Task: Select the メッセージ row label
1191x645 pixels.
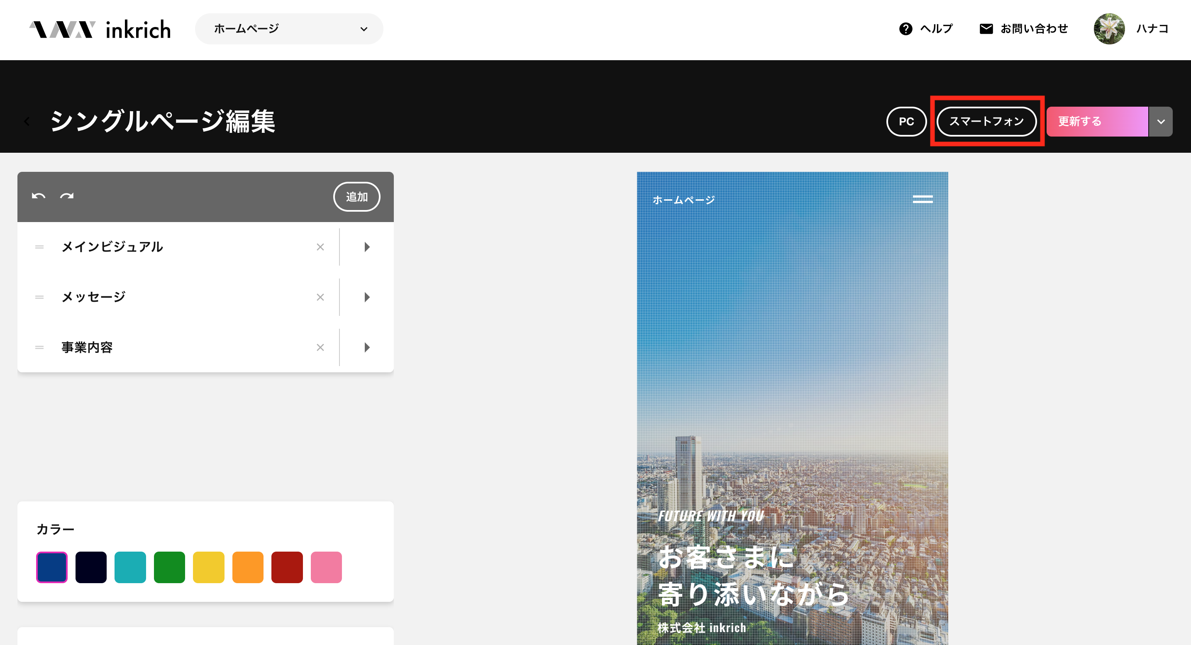Action: (x=93, y=297)
